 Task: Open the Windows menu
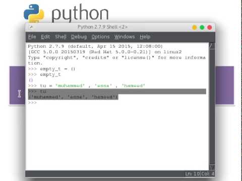point(125,37)
